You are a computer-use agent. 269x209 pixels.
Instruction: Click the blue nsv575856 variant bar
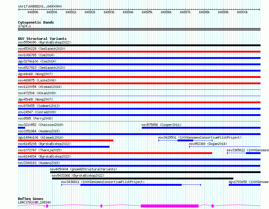coord(201,128)
